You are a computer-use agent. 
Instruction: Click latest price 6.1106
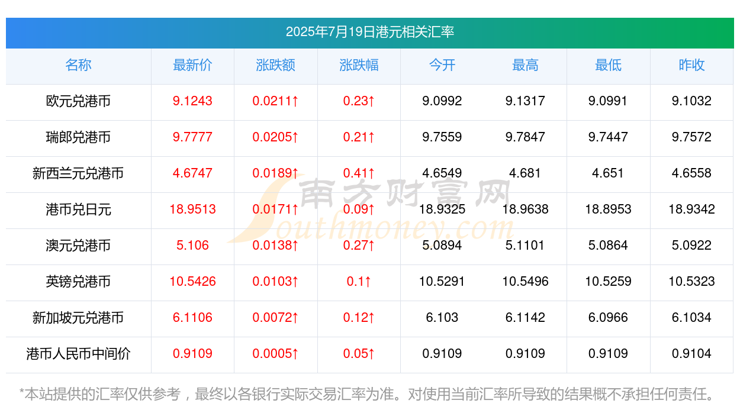192,318
